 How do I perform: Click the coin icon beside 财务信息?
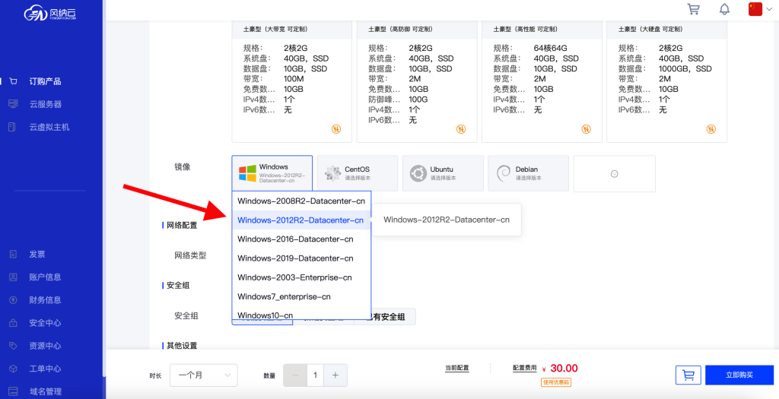[14, 299]
